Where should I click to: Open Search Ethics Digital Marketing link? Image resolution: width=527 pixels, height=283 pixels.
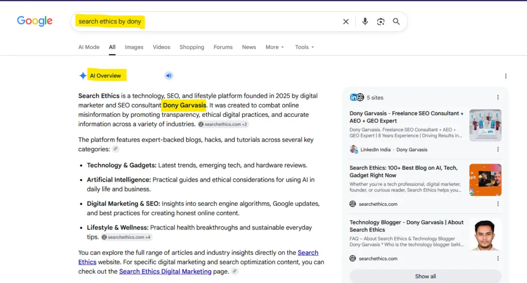click(165, 271)
